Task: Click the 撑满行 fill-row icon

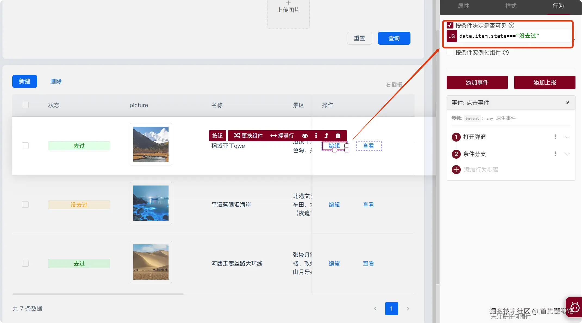Action: click(x=273, y=136)
